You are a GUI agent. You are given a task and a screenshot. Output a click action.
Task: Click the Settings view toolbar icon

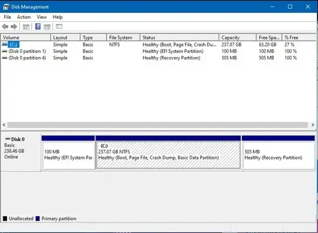coord(59,26)
